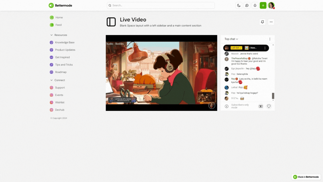
Task: Open Product Updates page
Action: [x=65, y=50]
